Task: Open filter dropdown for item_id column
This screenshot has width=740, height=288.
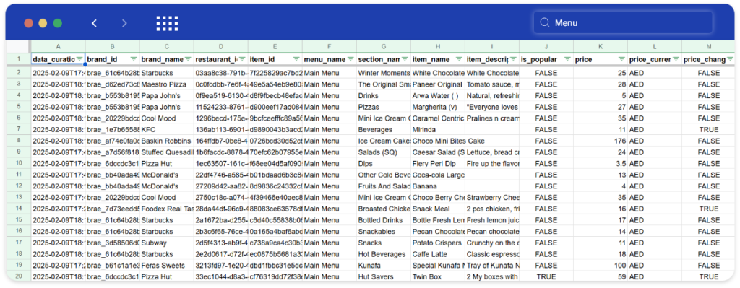Action: (x=296, y=59)
